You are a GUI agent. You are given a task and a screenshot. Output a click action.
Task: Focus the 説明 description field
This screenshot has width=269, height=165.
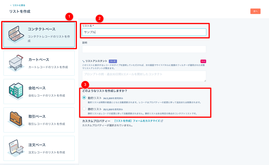(144, 49)
